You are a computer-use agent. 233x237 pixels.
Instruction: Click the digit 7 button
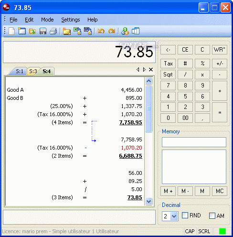[168, 86]
